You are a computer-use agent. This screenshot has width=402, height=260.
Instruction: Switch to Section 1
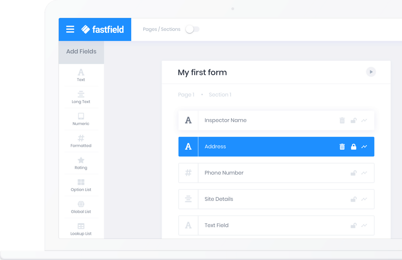[220, 95]
